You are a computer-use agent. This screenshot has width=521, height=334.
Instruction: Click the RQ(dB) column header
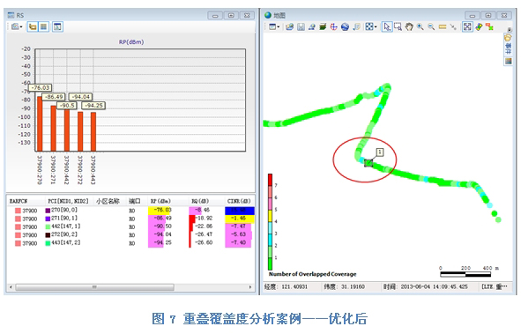[x=200, y=201]
